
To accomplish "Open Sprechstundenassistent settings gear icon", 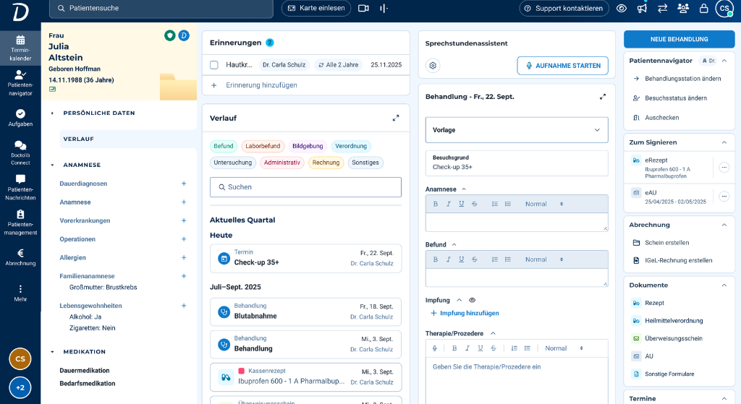I will coord(433,66).
